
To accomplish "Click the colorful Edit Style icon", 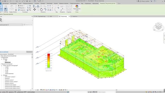I will point(77,6).
